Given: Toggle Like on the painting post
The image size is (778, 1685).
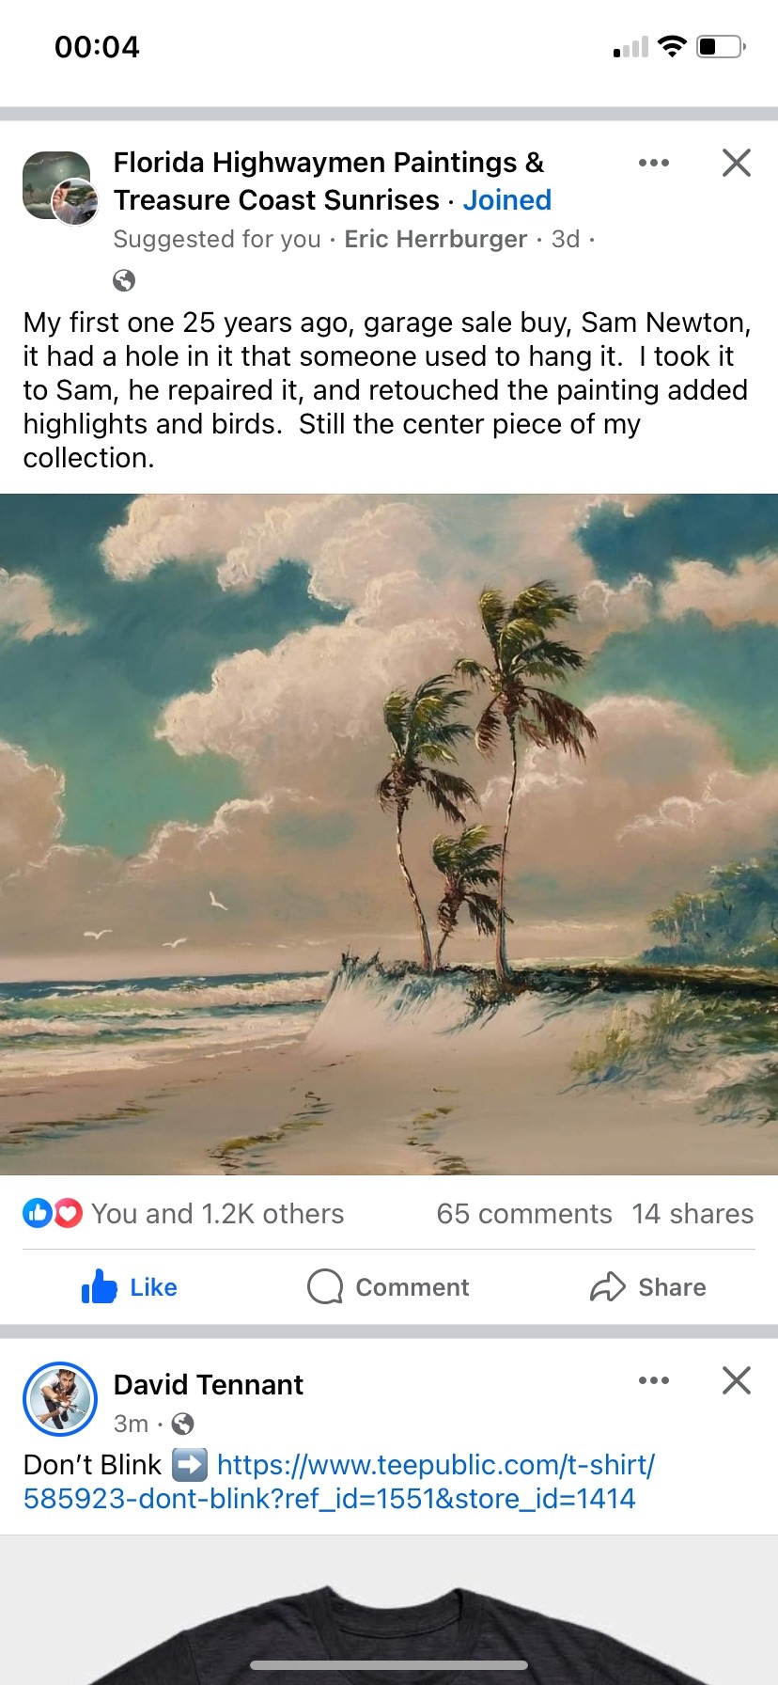Looking at the screenshot, I should coord(130,1287).
